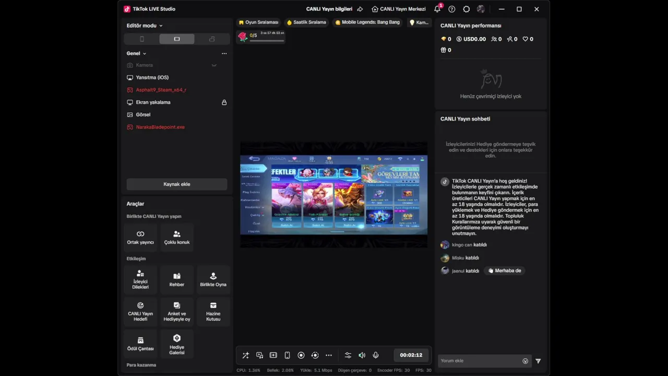Click the replay capture dashed circle icon

coord(315,355)
